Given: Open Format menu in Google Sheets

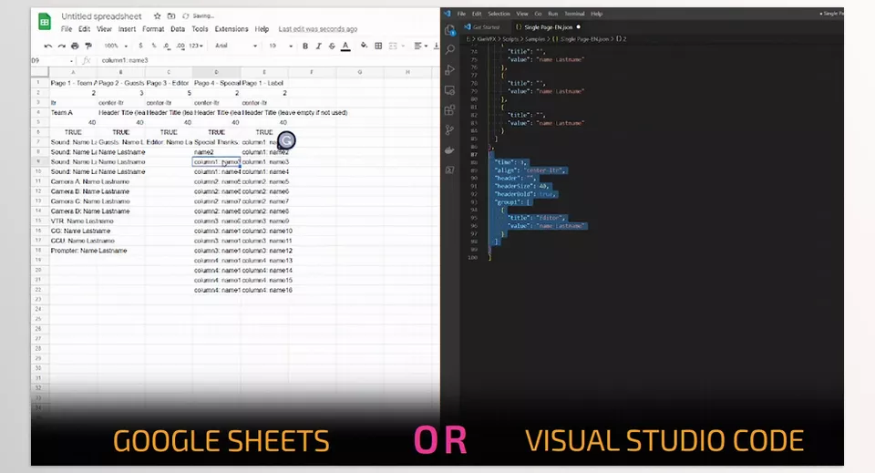Looking at the screenshot, I should coord(153,29).
